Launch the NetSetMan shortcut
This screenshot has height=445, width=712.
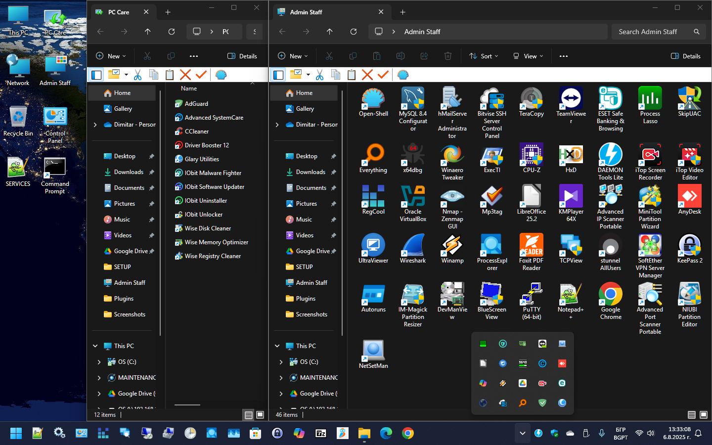[373, 354]
